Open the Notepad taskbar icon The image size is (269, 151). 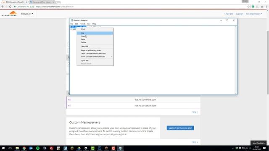(x=120, y=148)
